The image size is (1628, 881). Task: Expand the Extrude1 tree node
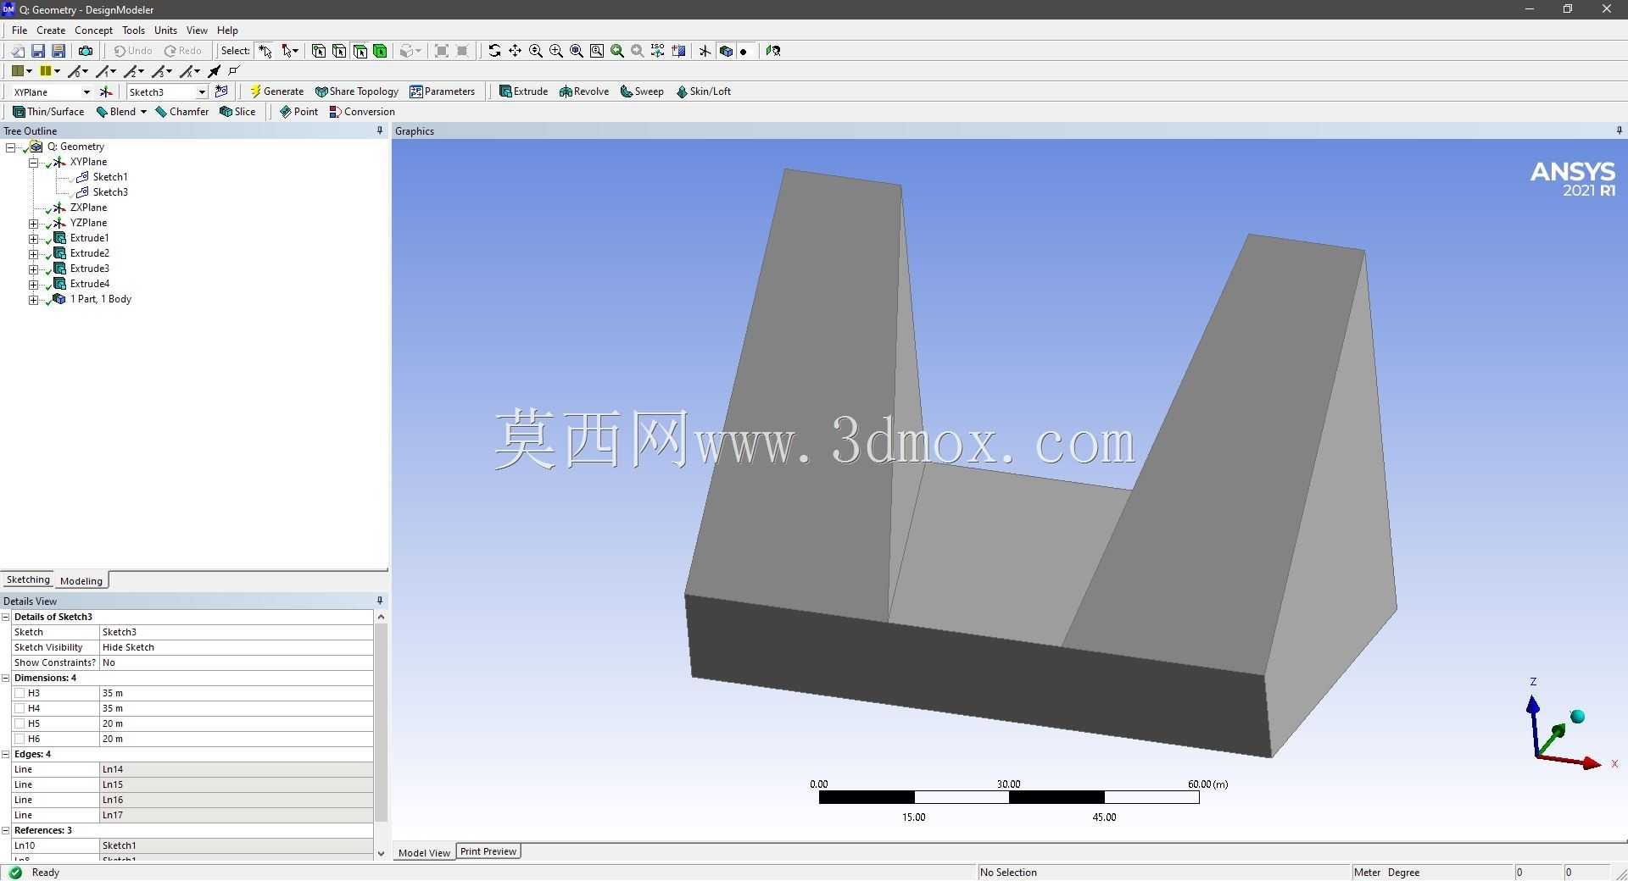[x=34, y=239]
